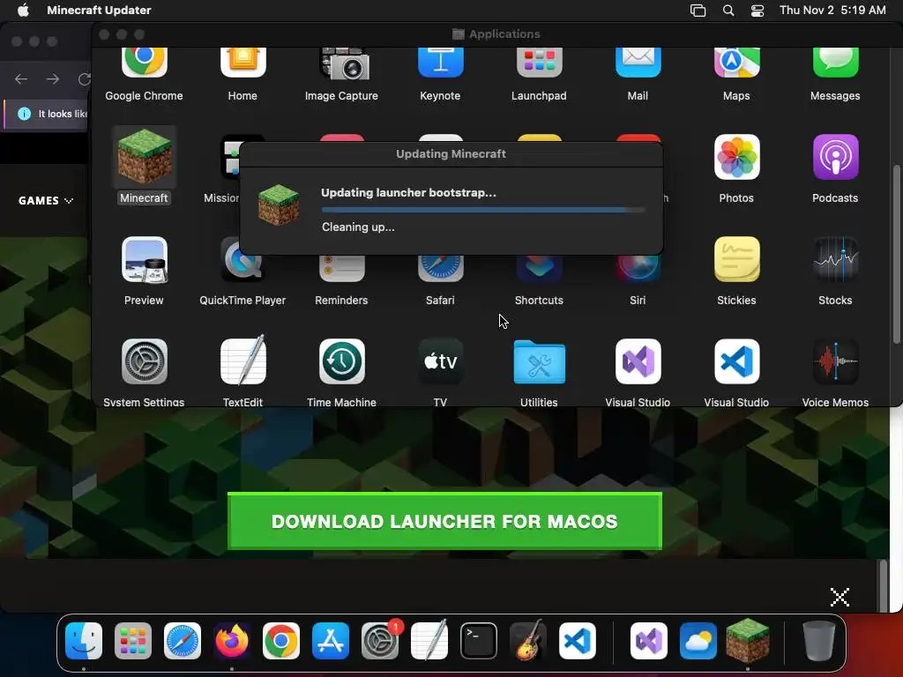Open the Utilities folder

pos(539,361)
